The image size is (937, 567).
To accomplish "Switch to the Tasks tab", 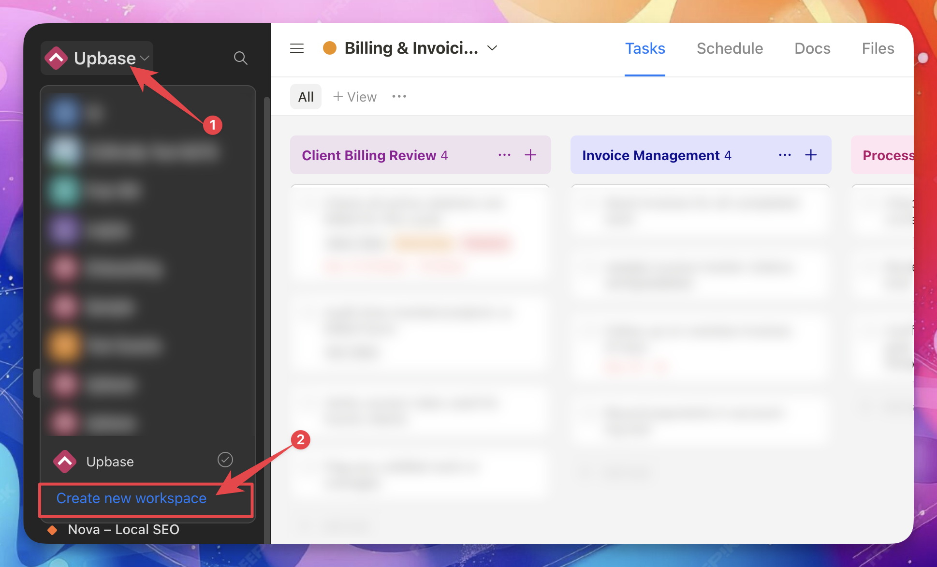I will click(x=645, y=48).
